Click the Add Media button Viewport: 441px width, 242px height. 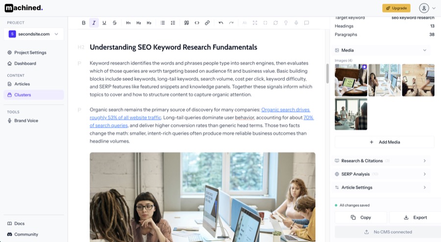385,142
